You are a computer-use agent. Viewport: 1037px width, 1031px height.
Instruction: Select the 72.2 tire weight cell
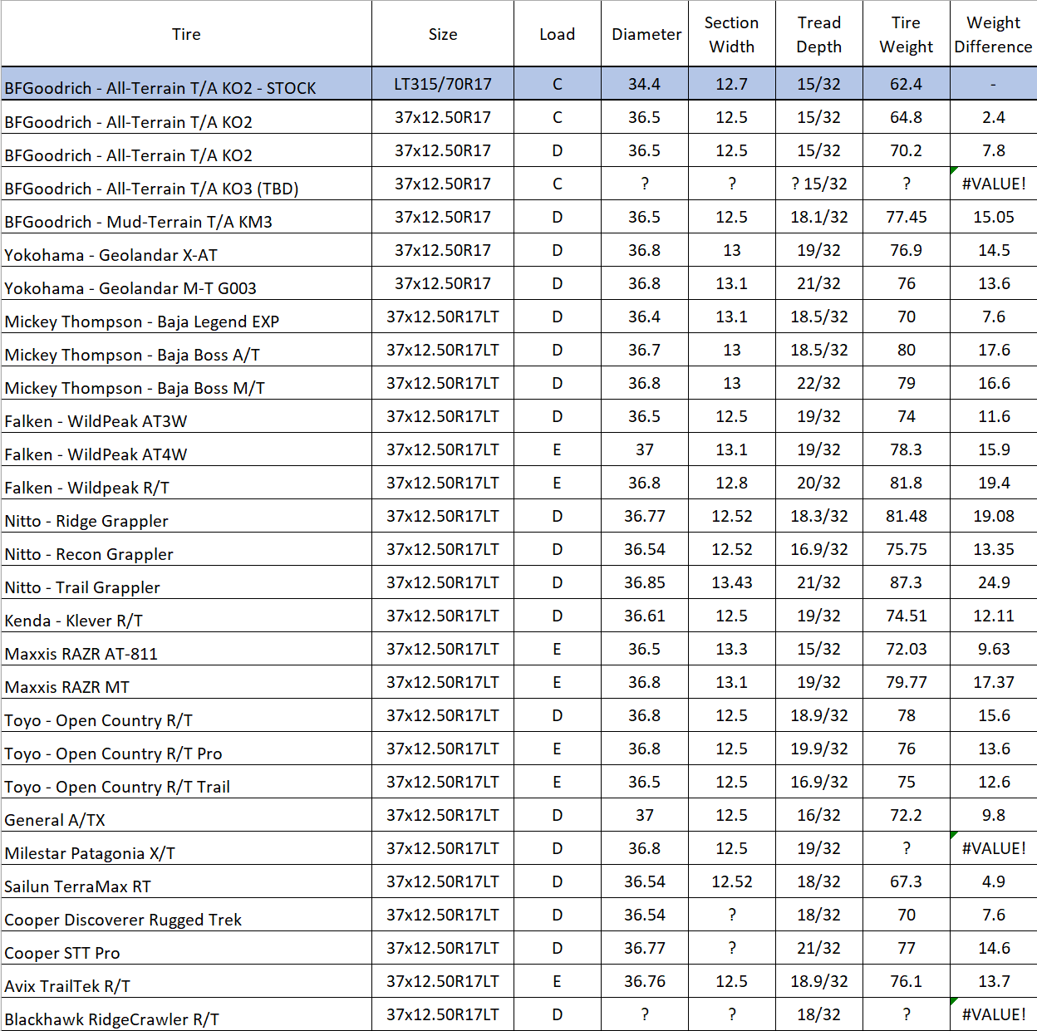pyautogui.click(x=907, y=815)
